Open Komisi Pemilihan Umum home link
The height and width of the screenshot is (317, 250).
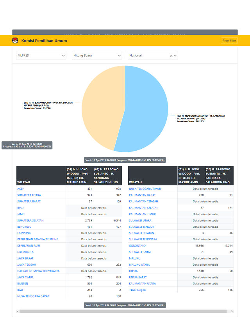coord(44,40)
